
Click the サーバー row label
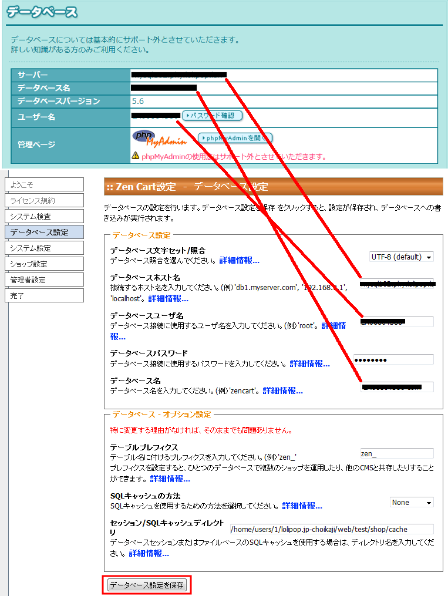click(33, 75)
